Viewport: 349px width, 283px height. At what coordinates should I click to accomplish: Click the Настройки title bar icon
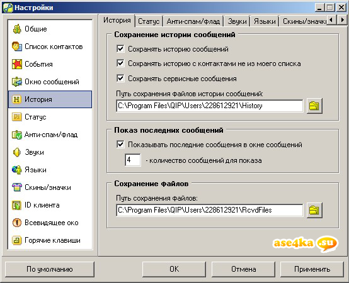pos(8,8)
